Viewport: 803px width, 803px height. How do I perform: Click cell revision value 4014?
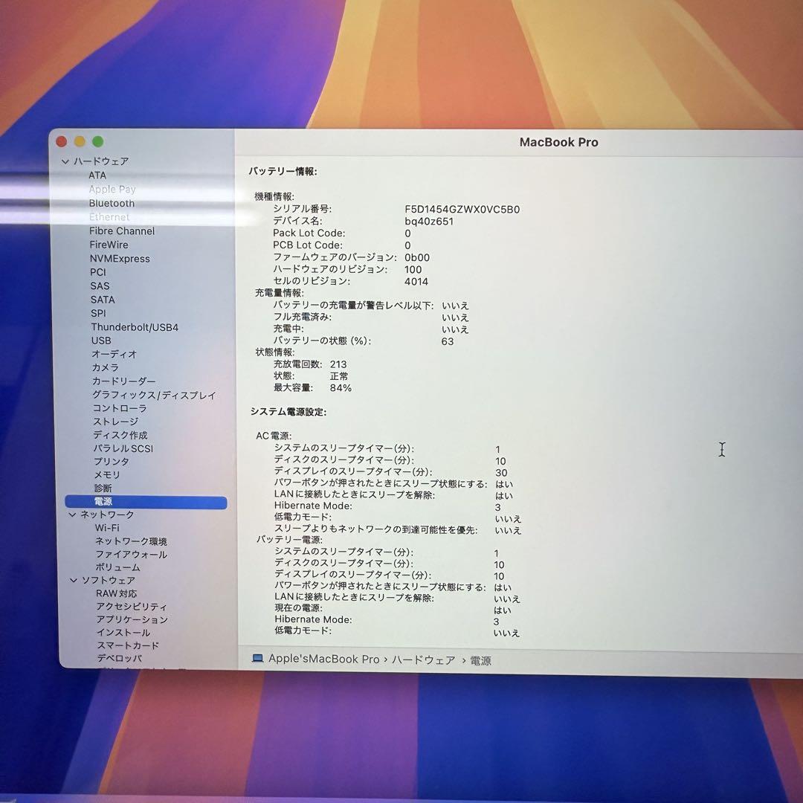coord(416,282)
